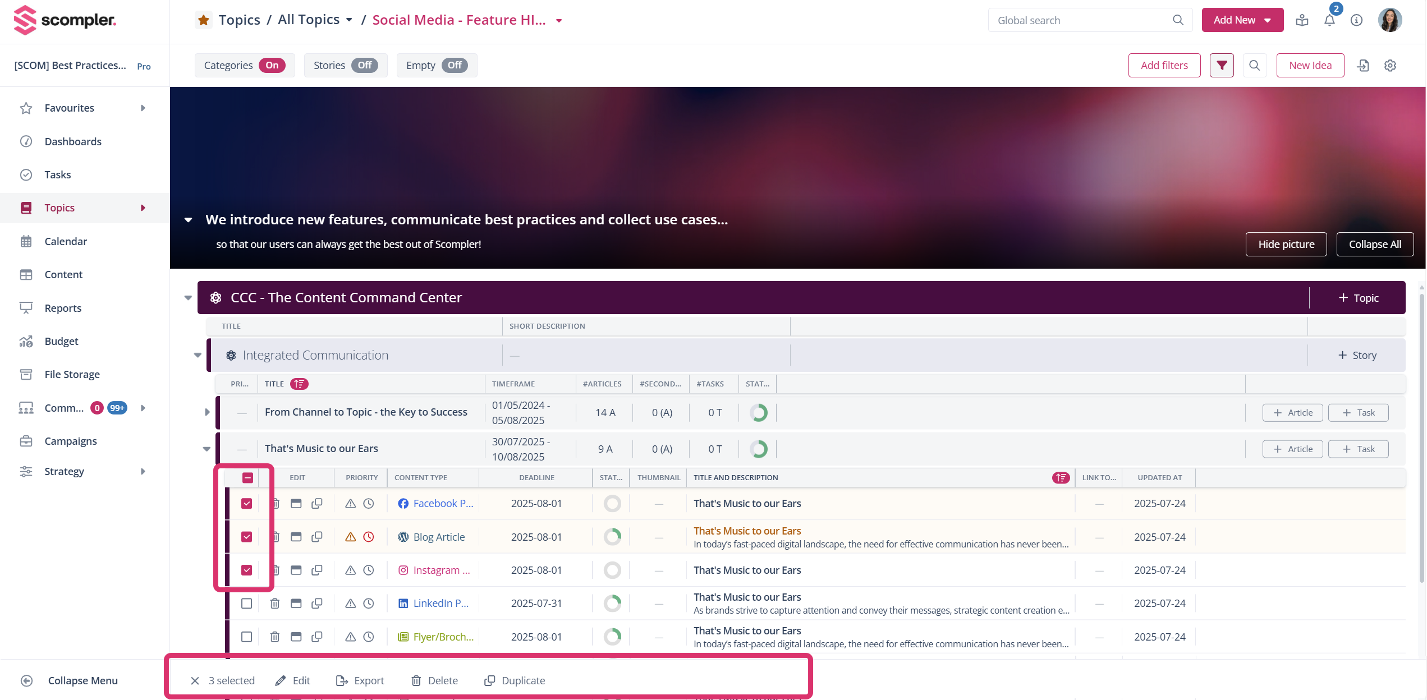Click the favourite star next to Topics
Screen dimensions: 1427x700
[203, 20]
